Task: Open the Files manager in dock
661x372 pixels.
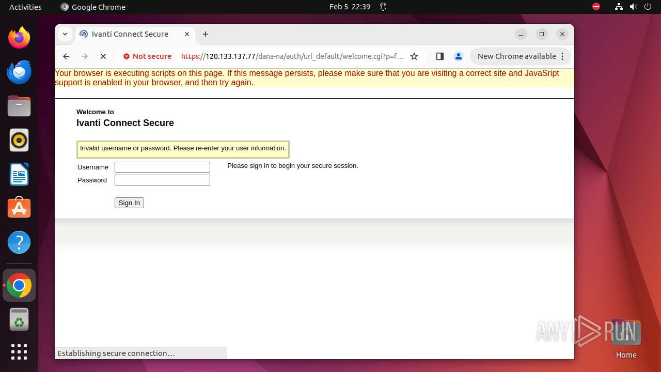Action: [19, 106]
